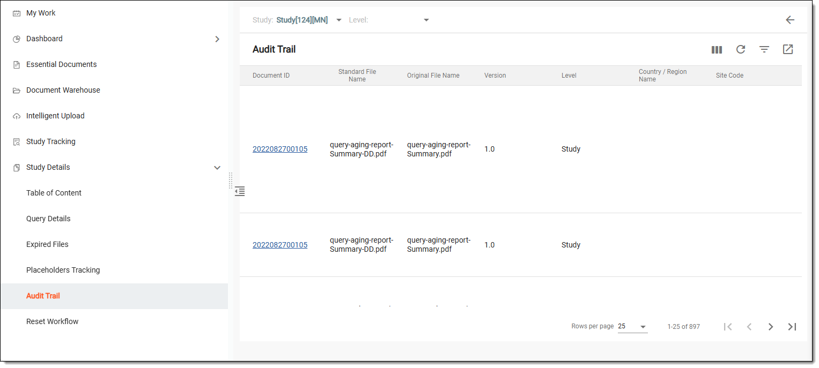Go to the previous page of results
The height and width of the screenshot is (368, 819).
coord(749,327)
